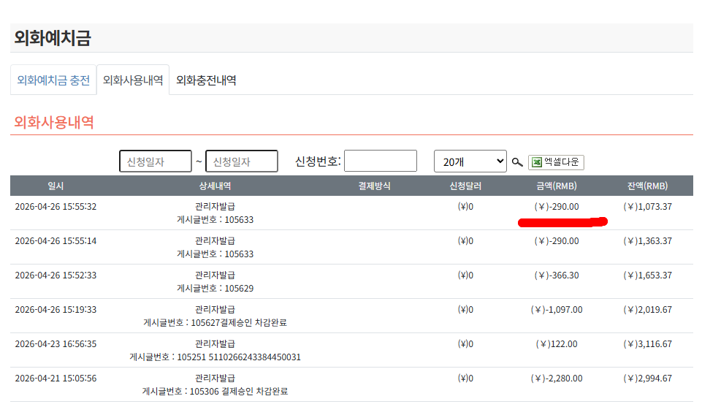Click the 2,994.67 balance cell
Screen dimensions: 702x407
click(647, 379)
